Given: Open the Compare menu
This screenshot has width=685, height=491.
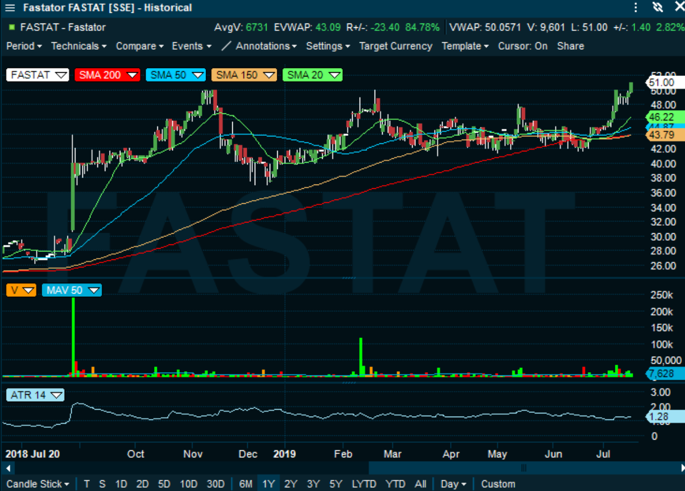Looking at the screenshot, I should point(140,46).
